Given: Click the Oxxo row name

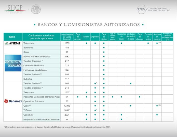Looking at the screenshot, I should (x=26, y=106).
